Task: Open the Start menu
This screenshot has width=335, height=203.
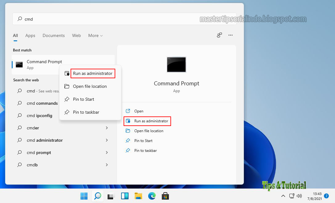Action: tap(84, 196)
